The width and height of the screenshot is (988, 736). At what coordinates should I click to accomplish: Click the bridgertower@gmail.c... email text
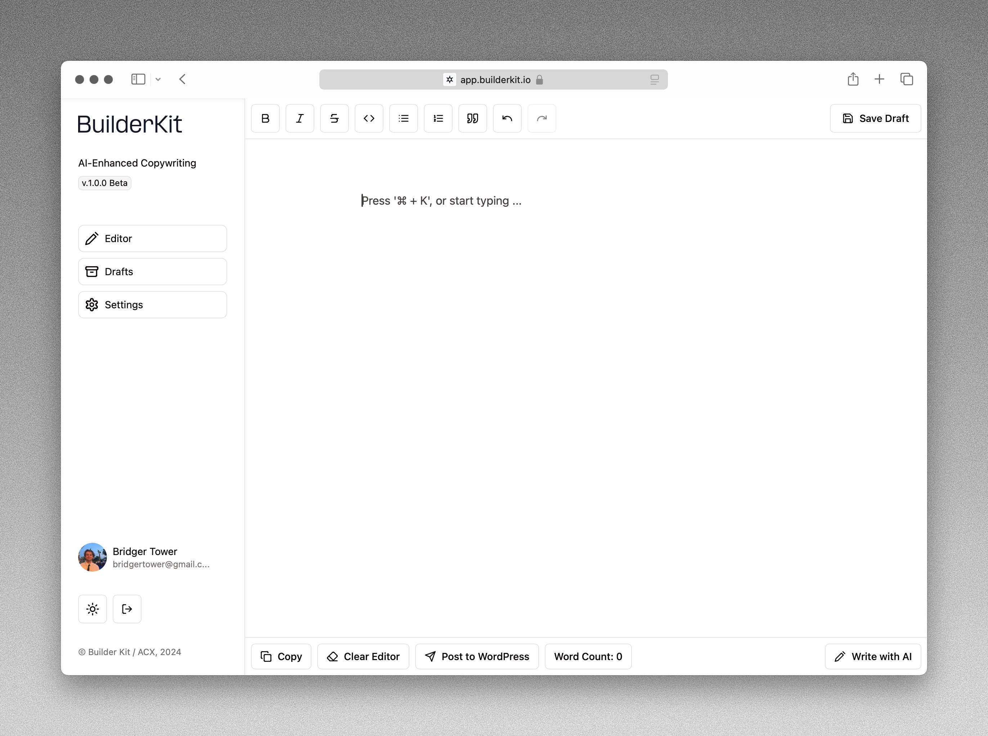[x=161, y=564]
